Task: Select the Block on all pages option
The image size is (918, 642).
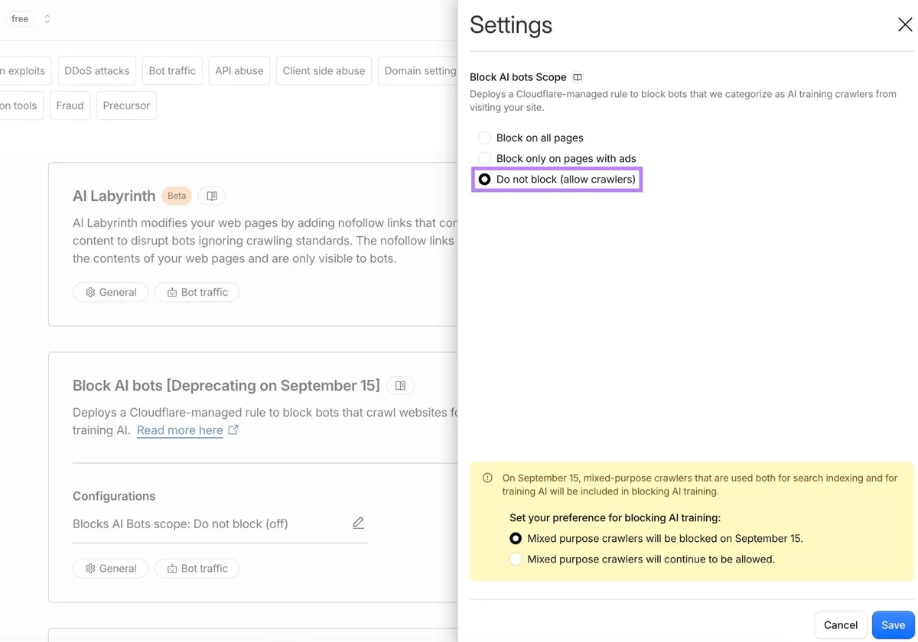Action: (484, 138)
